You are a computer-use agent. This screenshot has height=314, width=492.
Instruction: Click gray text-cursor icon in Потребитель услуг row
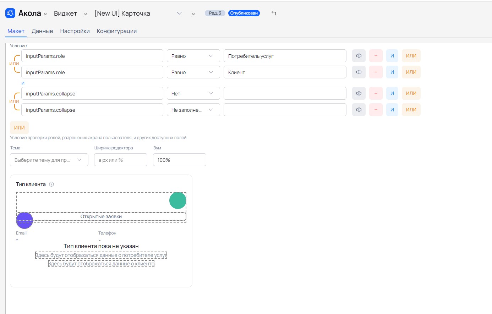tap(359, 56)
